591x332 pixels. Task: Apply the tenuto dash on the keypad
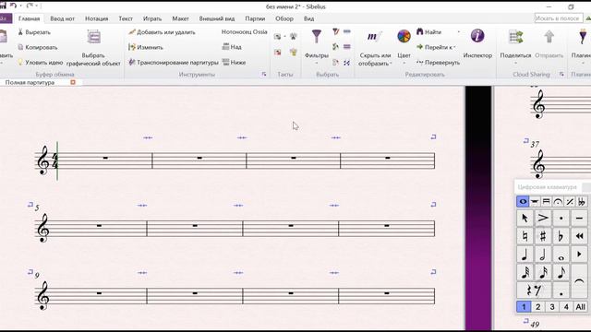579,218
